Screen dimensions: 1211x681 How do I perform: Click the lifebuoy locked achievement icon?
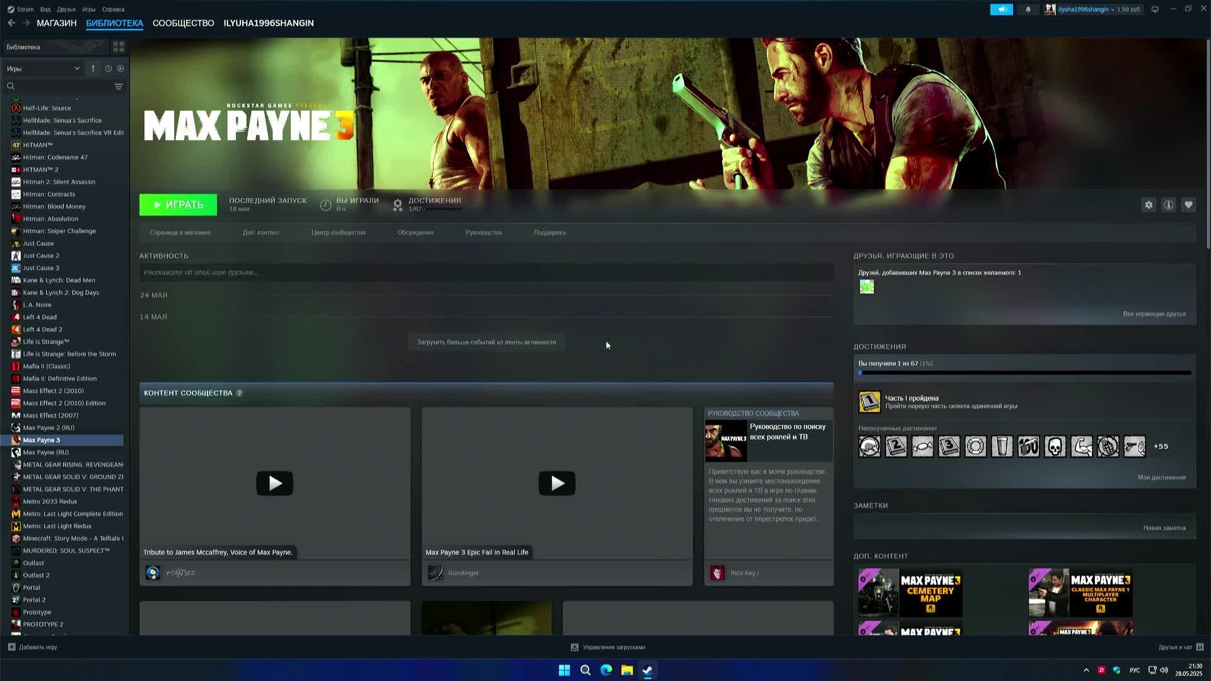tap(975, 446)
